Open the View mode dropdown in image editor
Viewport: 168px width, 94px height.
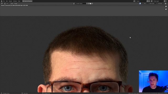tap(7, 3)
